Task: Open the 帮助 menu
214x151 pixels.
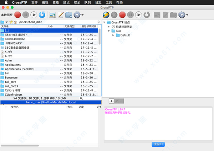Action: tap(119, 2)
